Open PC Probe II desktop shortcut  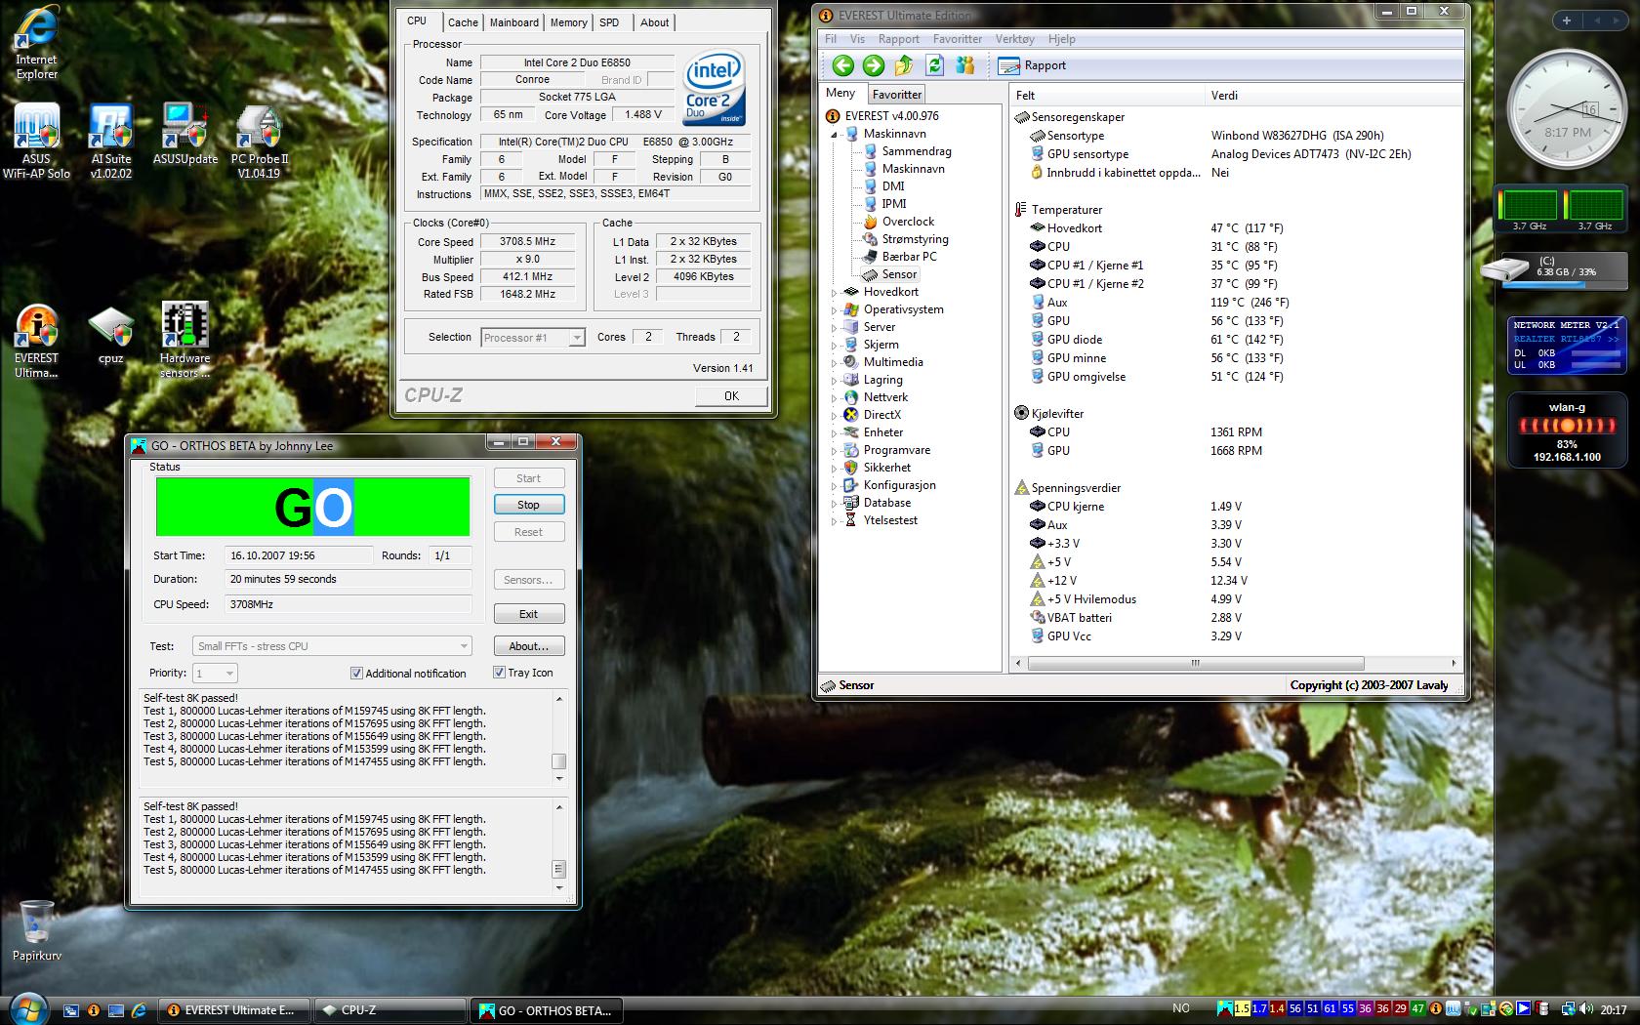(259, 142)
